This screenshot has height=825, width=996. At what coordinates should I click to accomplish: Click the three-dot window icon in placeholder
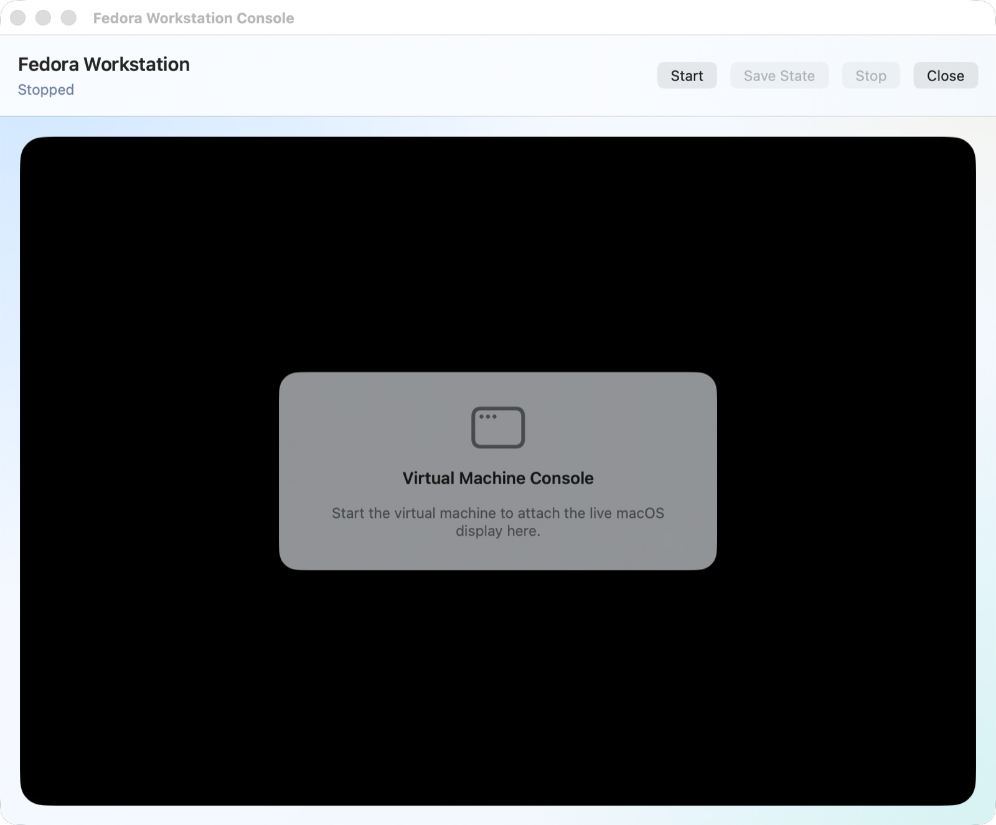click(x=497, y=427)
